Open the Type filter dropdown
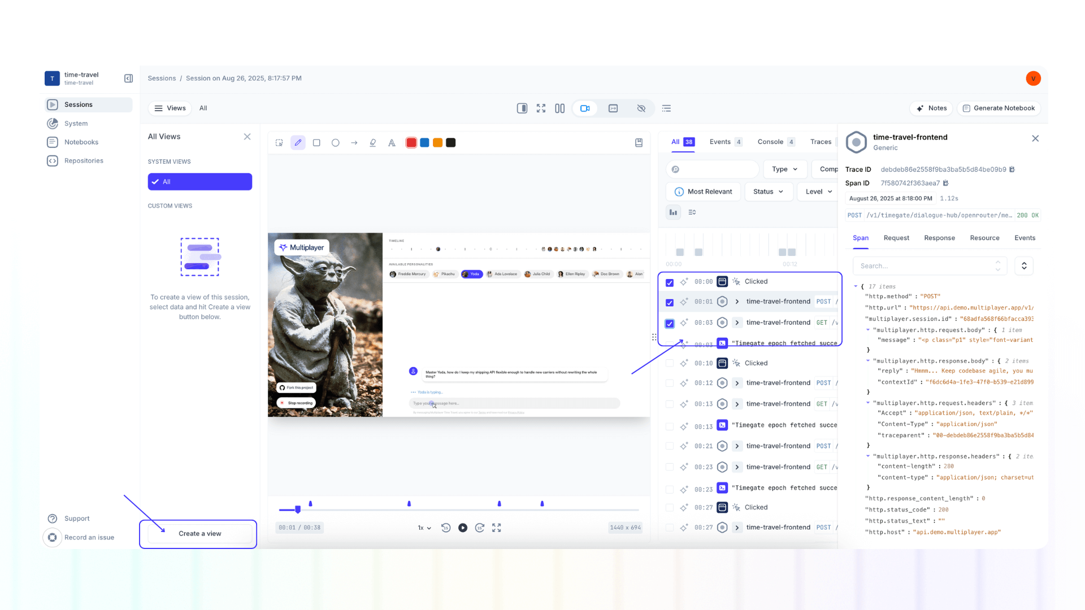The image size is (1085, 610). click(x=785, y=169)
